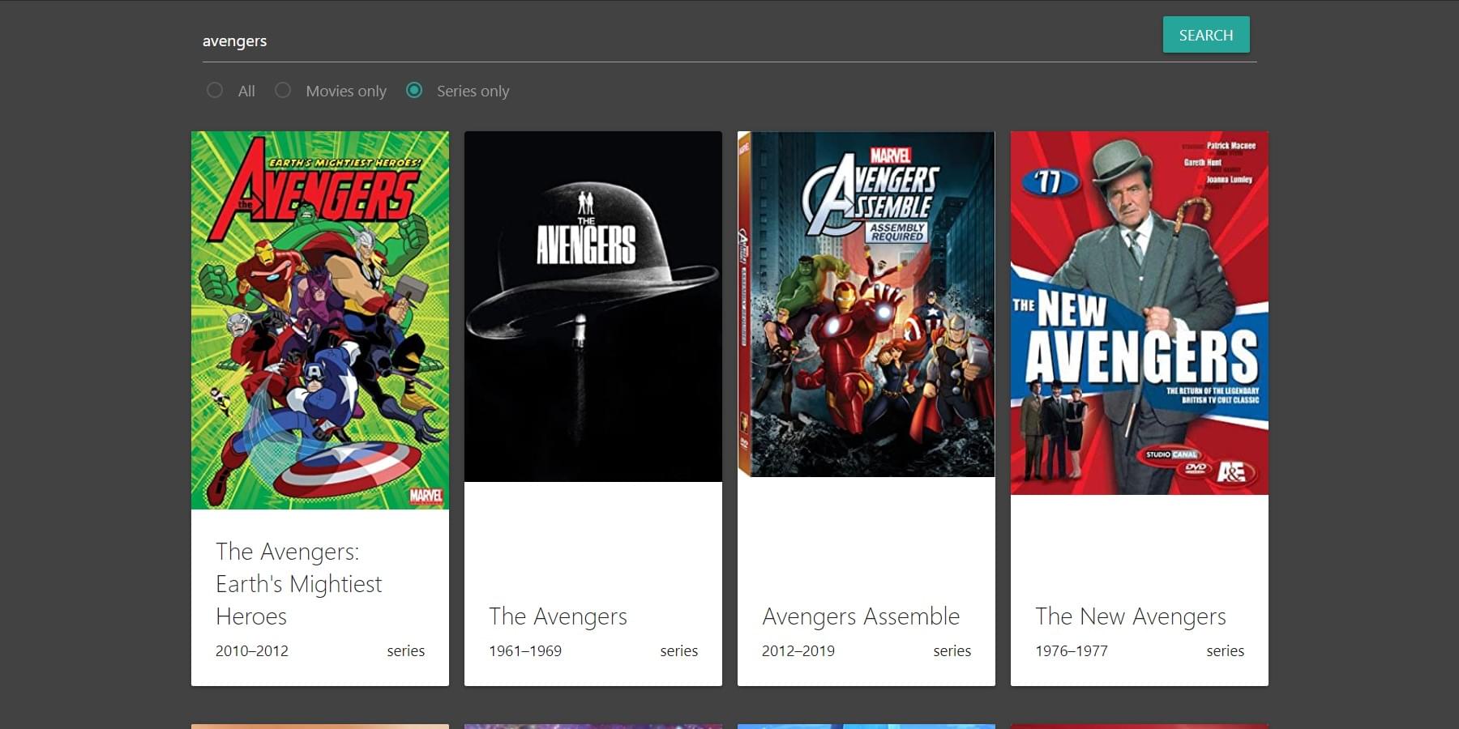Open the black bowler hat Avengers poster
1459x729 pixels.
(x=593, y=306)
